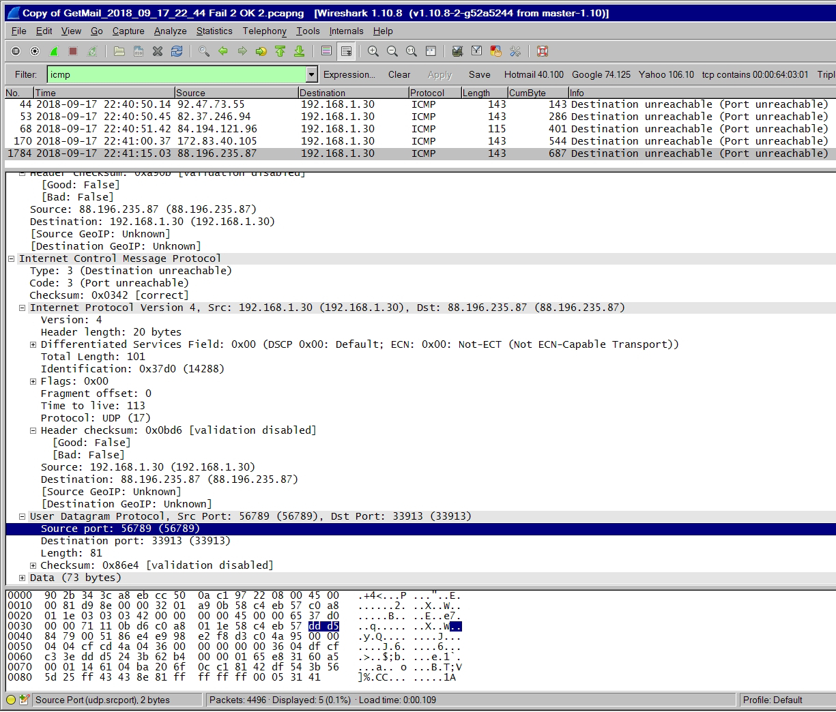Open the Statistics menu

214,31
